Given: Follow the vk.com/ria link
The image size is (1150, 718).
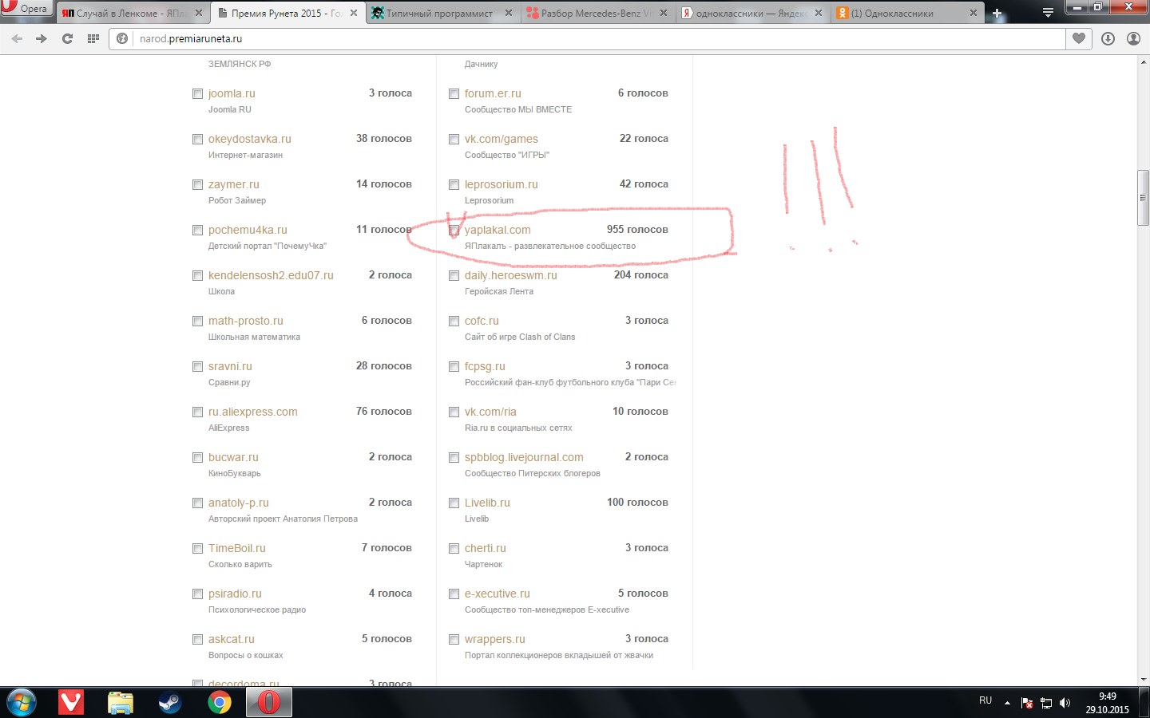Looking at the screenshot, I should pyautogui.click(x=490, y=412).
